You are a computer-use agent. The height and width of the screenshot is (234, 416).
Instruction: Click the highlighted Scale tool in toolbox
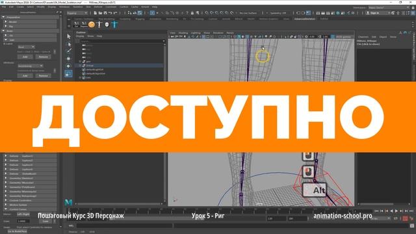(x=68, y=73)
